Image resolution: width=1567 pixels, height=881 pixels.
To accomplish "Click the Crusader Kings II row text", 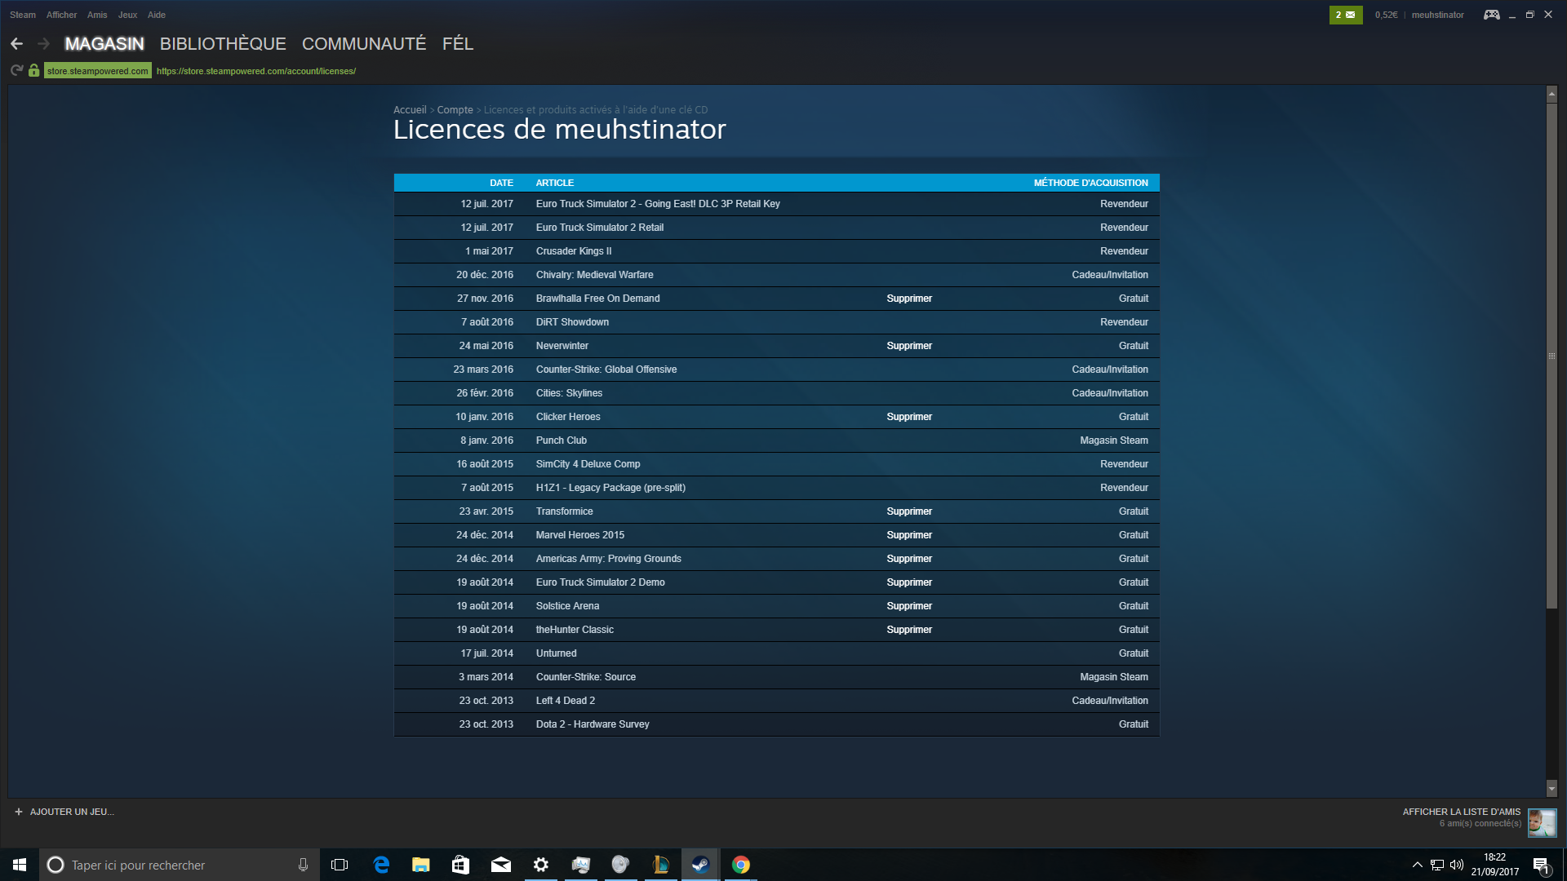I will pos(574,251).
